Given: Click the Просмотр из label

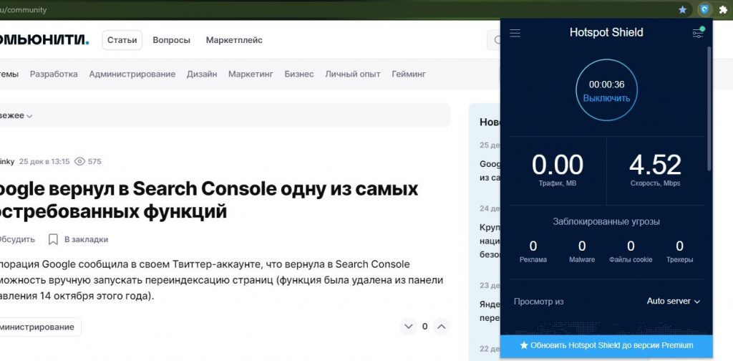Looking at the screenshot, I should [x=538, y=302].
